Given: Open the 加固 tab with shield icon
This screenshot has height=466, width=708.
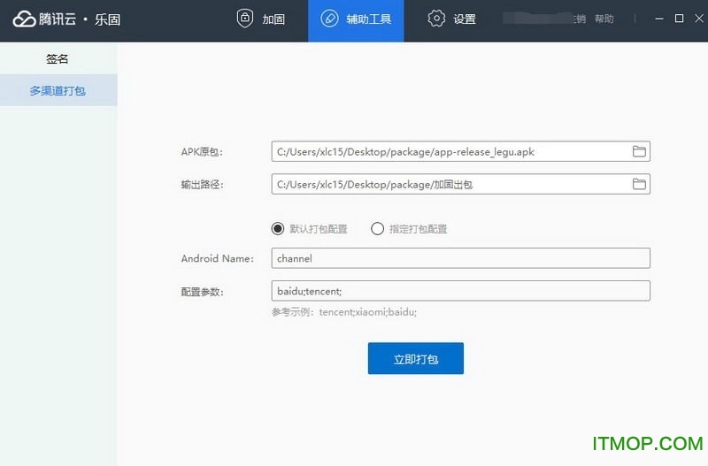Looking at the screenshot, I should 261,19.
